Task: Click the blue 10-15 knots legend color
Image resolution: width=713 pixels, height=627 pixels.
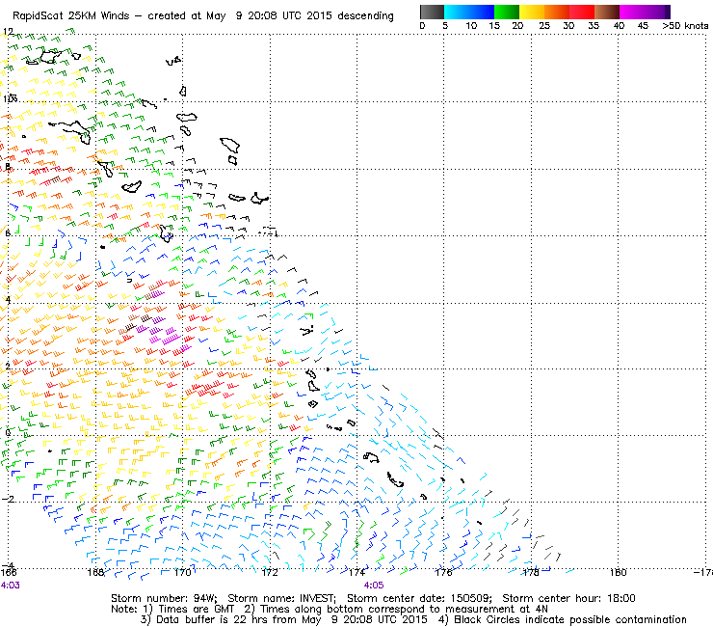Action: tap(482, 12)
